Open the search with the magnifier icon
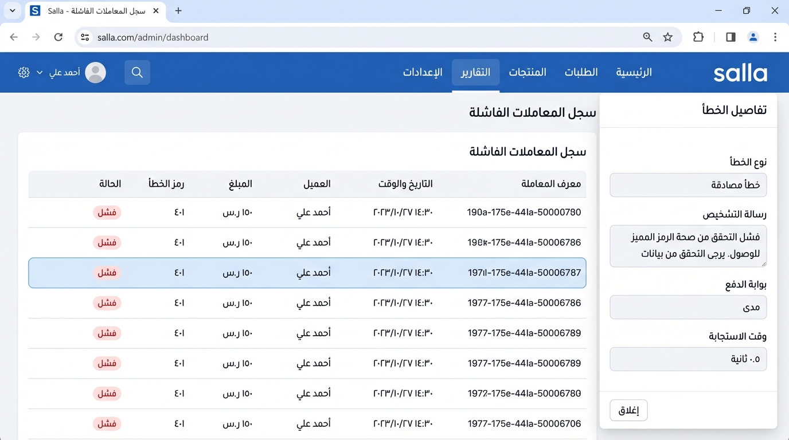Viewport: 789px width, 440px height. coord(137,72)
